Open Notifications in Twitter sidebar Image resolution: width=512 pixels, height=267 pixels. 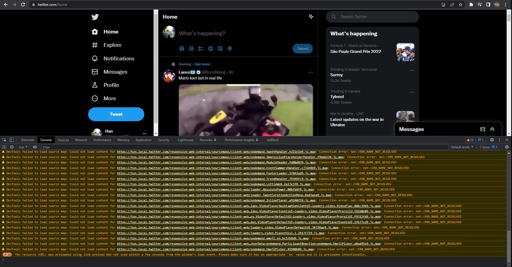(x=113, y=58)
